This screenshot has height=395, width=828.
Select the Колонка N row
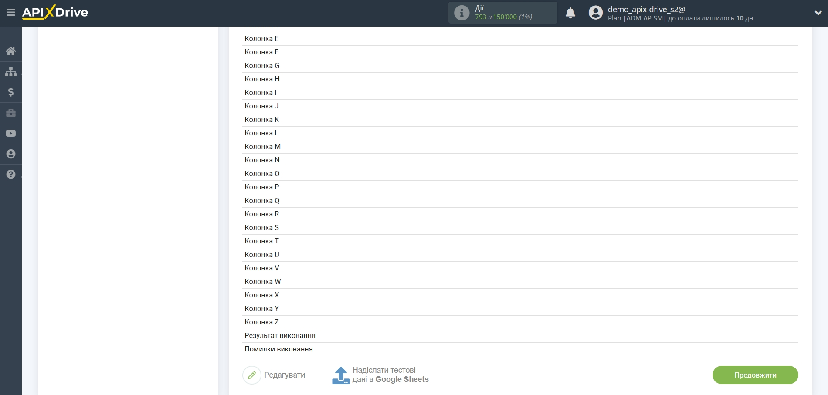pos(520,160)
